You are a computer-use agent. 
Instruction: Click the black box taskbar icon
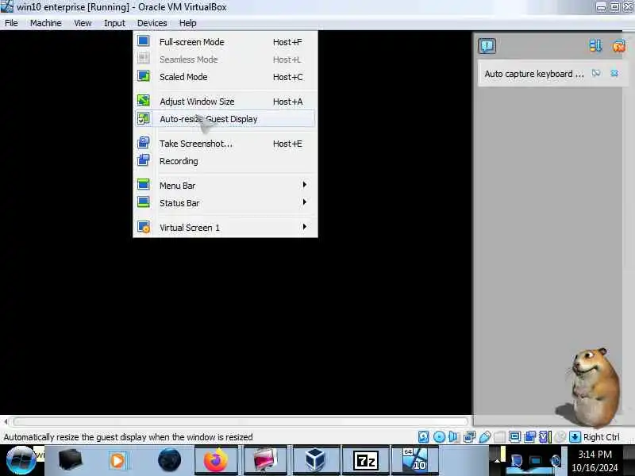coord(70,461)
